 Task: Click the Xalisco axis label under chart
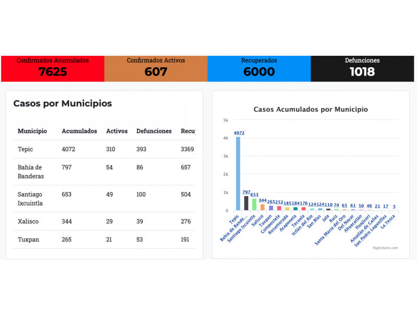[x=257, y=221]
